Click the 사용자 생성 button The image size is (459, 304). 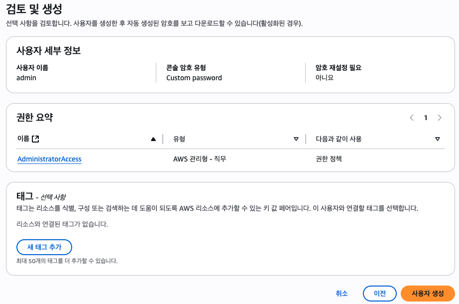coord(428,294)
